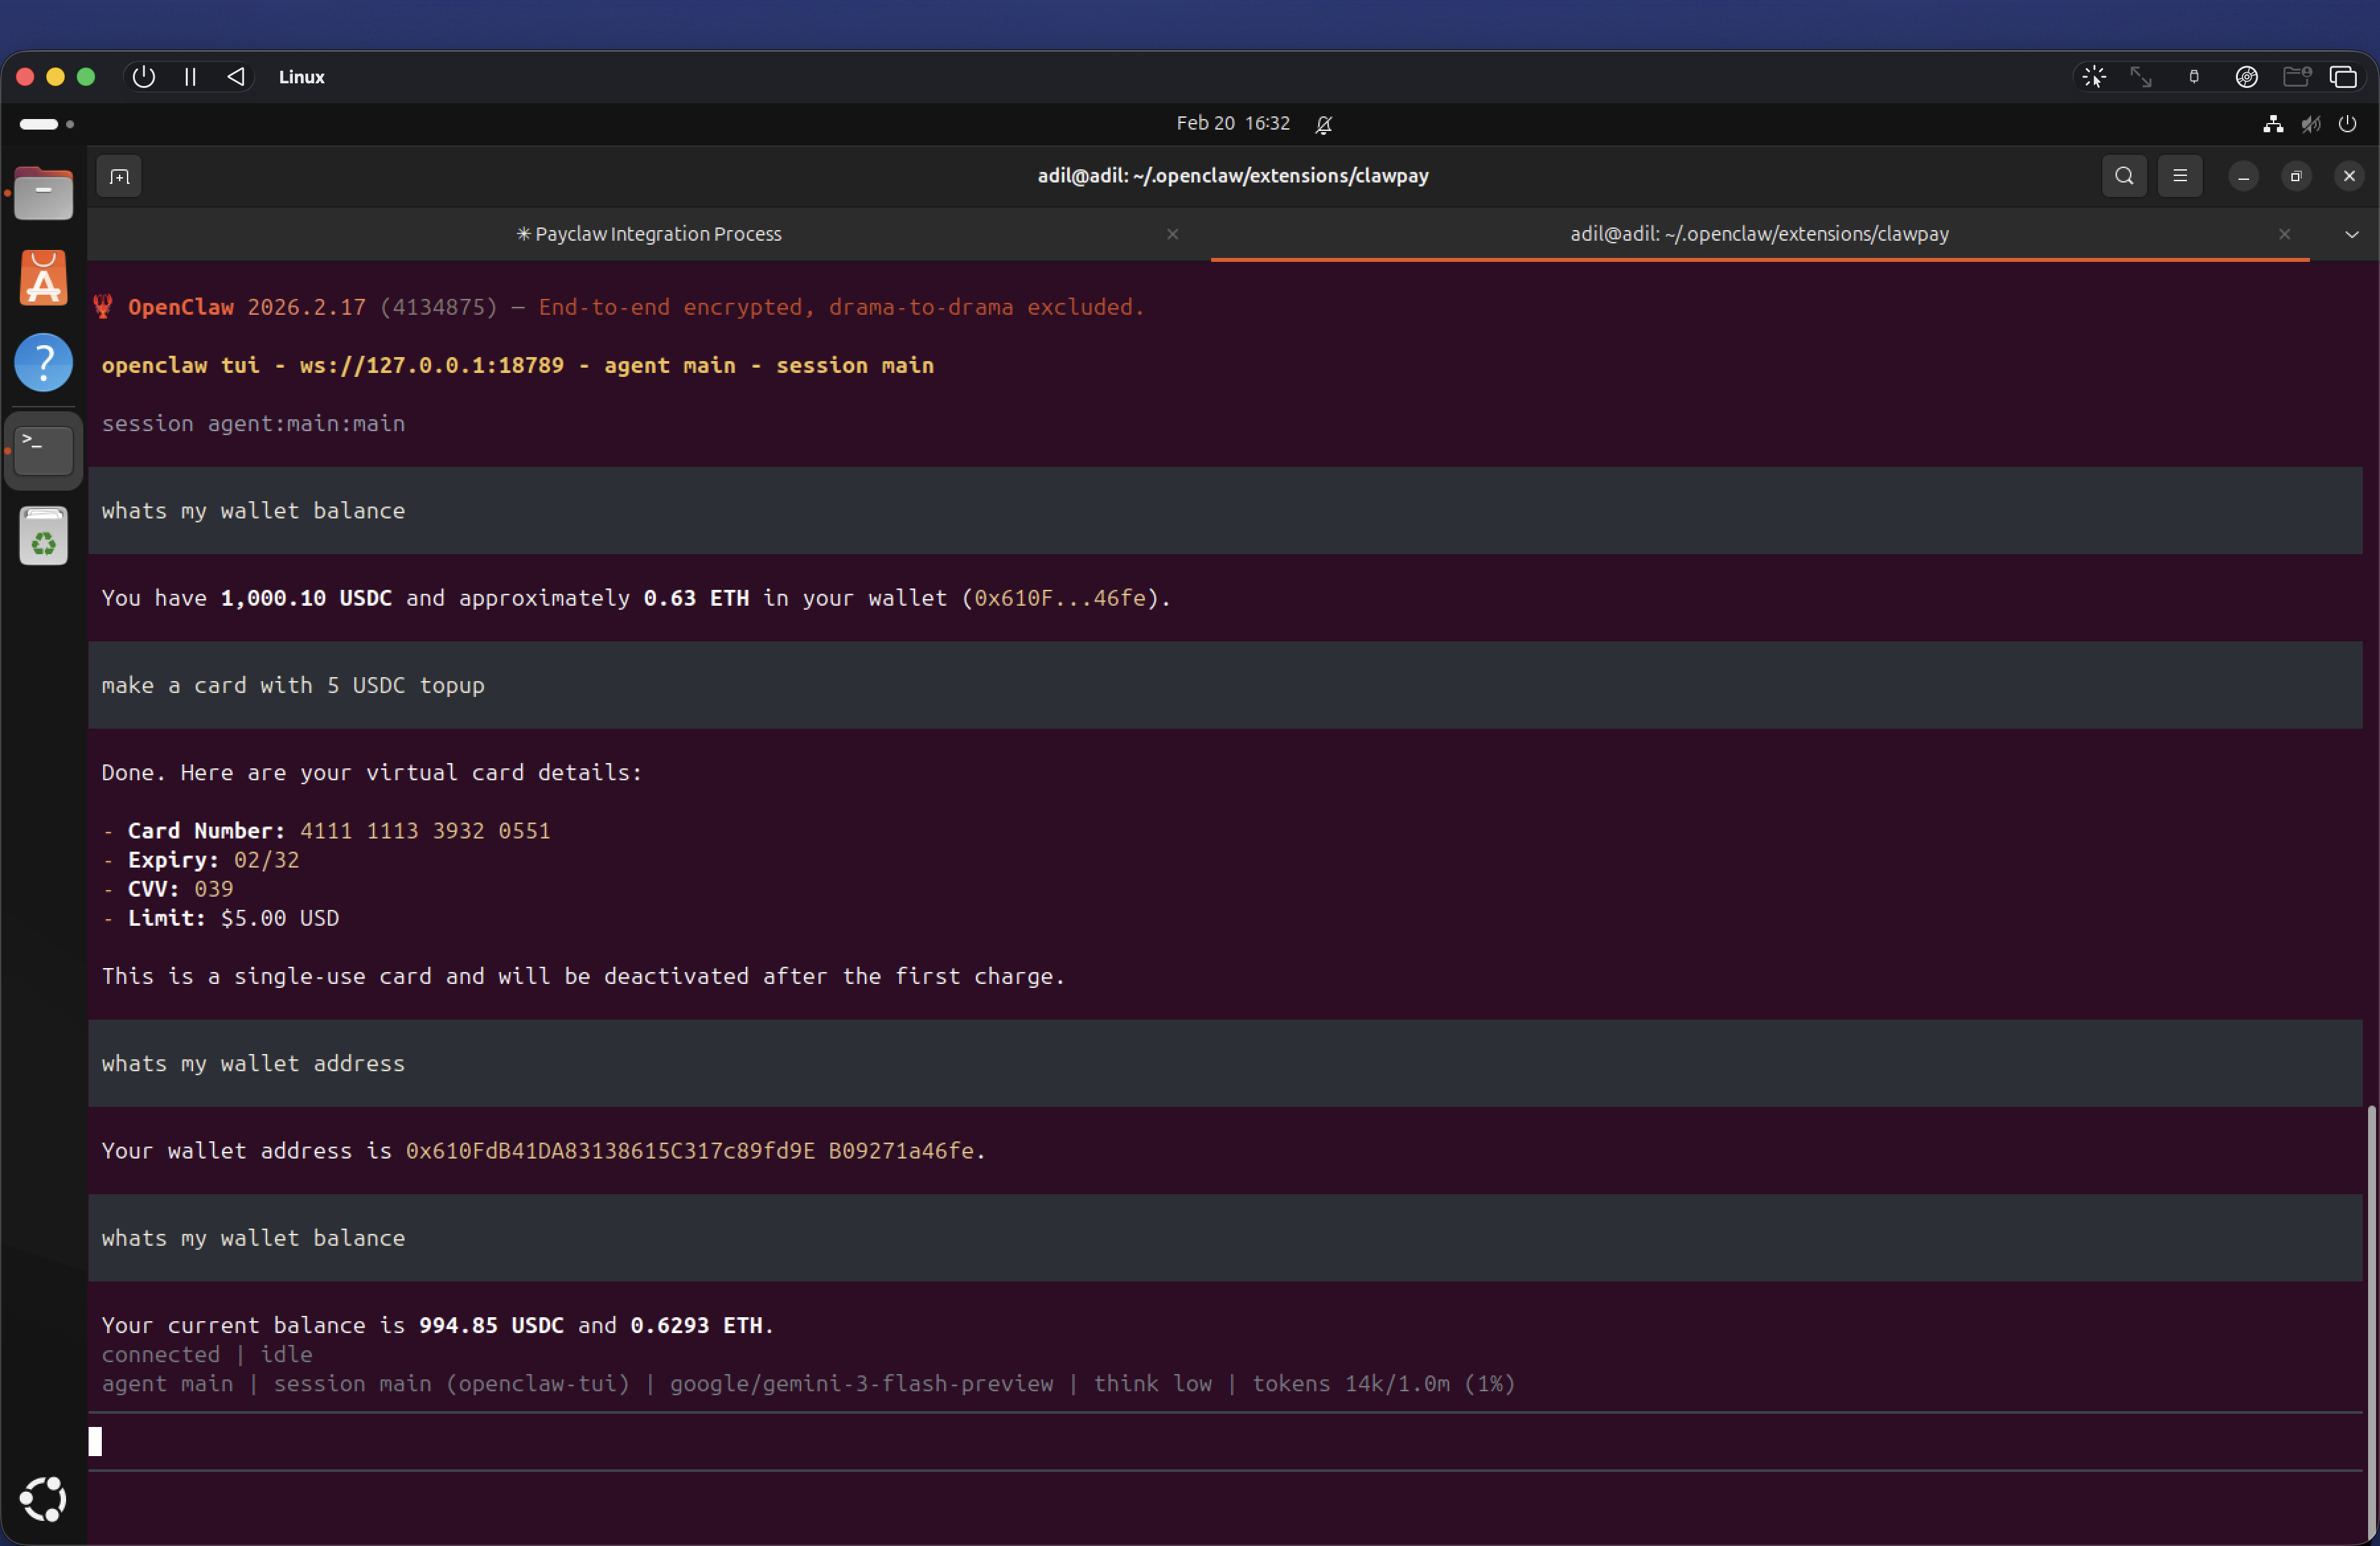Open system menu via power icon

[2347, 124]
